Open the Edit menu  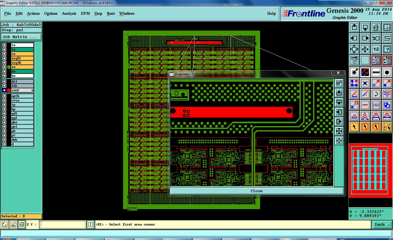tap(19, 13)
